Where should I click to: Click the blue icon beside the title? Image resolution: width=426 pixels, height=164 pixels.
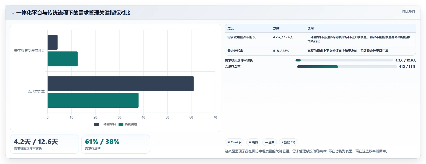pos(12,13)
